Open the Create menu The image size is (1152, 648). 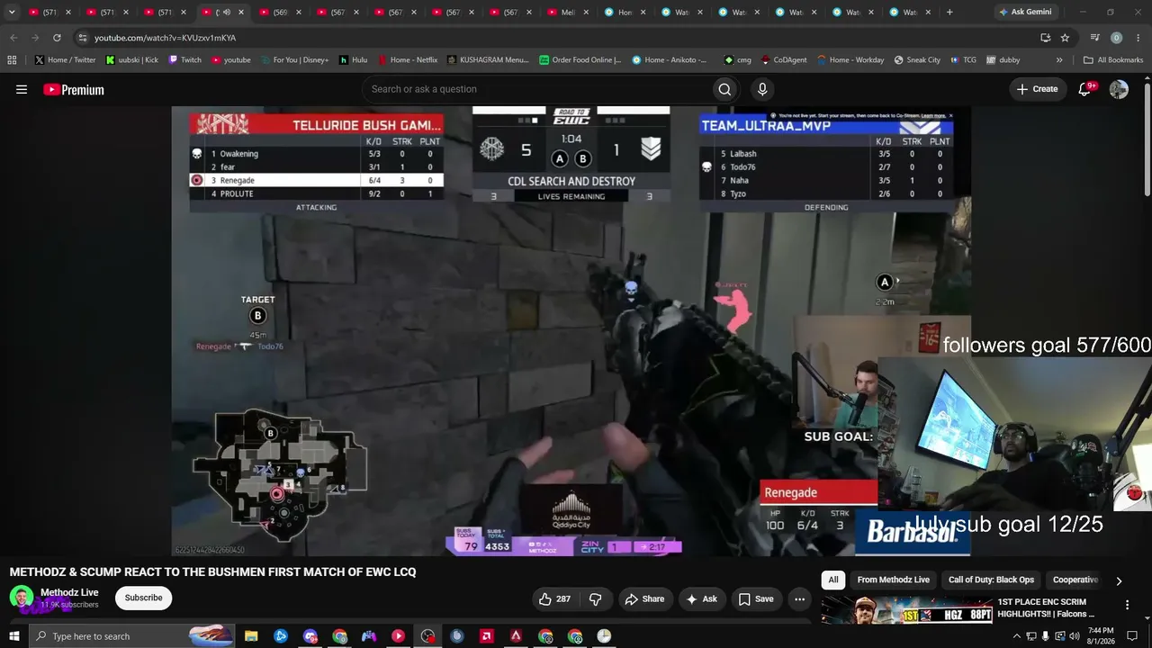click(x=1037, y=89)
